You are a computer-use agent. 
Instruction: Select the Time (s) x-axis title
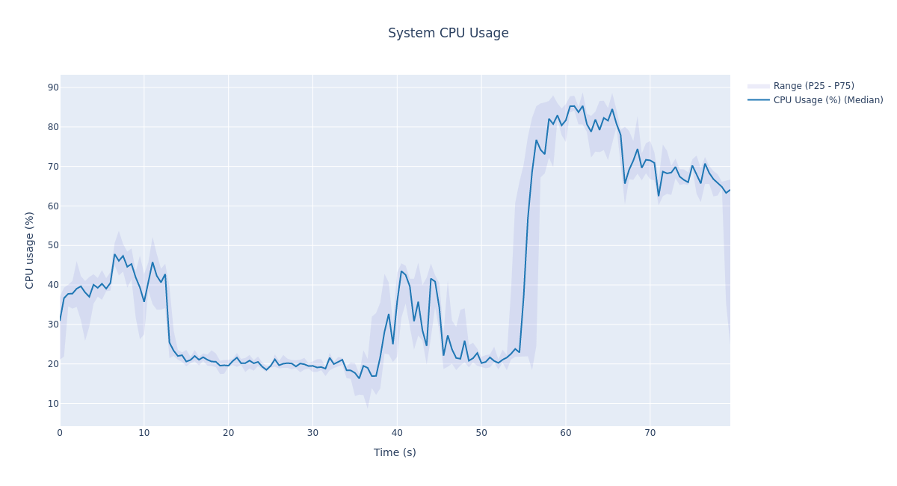(x=395, y=452)
